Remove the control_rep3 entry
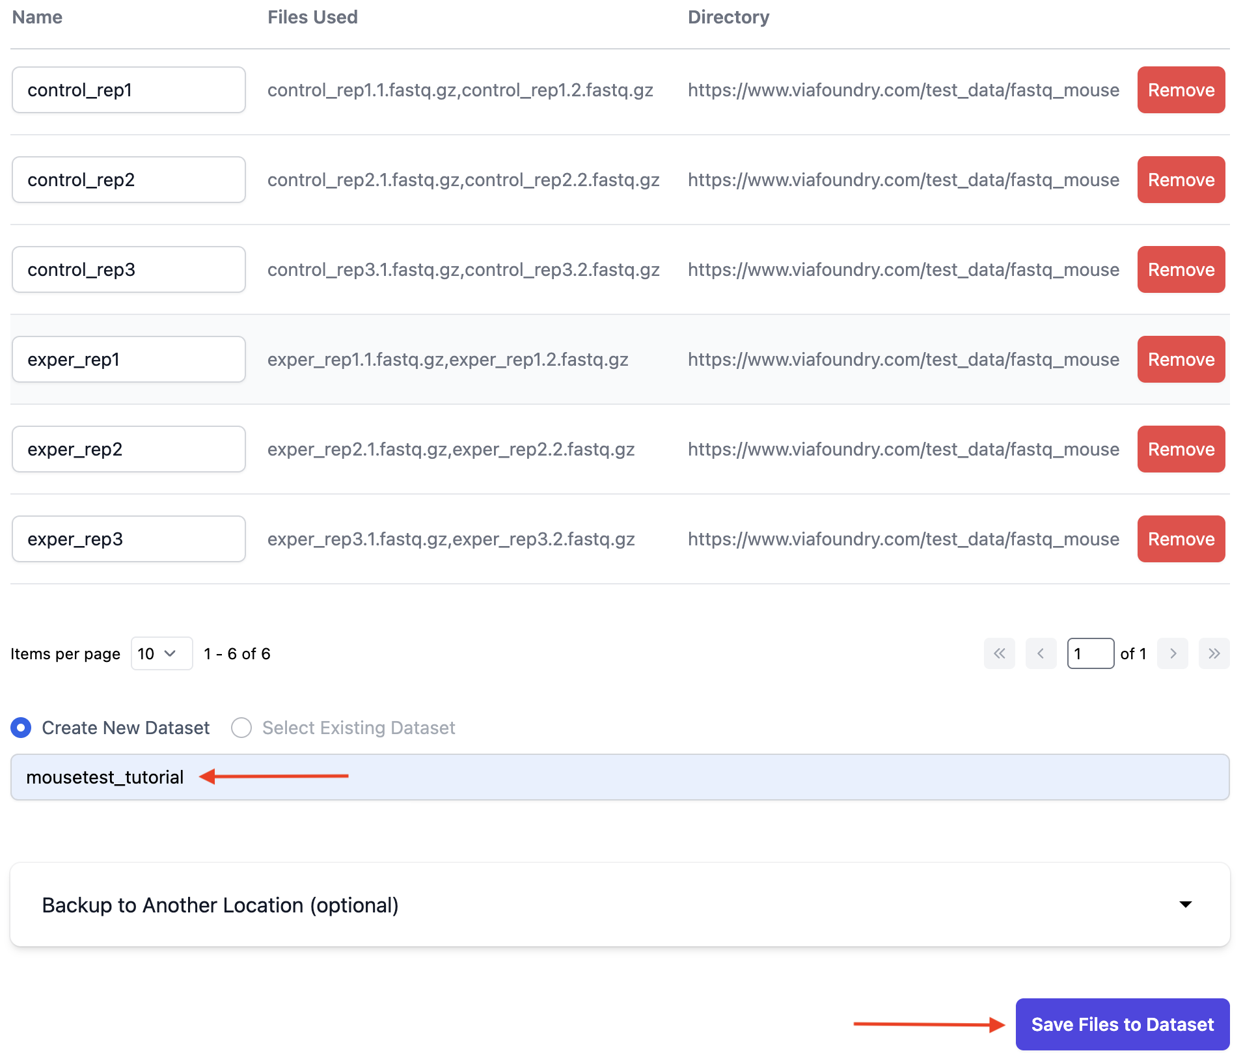Image resolution: width=1243 pixels, height=1053 pixels. [x=1181, y=269]
